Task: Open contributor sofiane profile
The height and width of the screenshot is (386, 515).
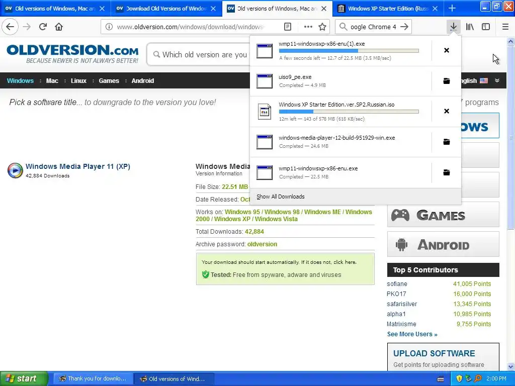Action: click(x=397, y=284)
